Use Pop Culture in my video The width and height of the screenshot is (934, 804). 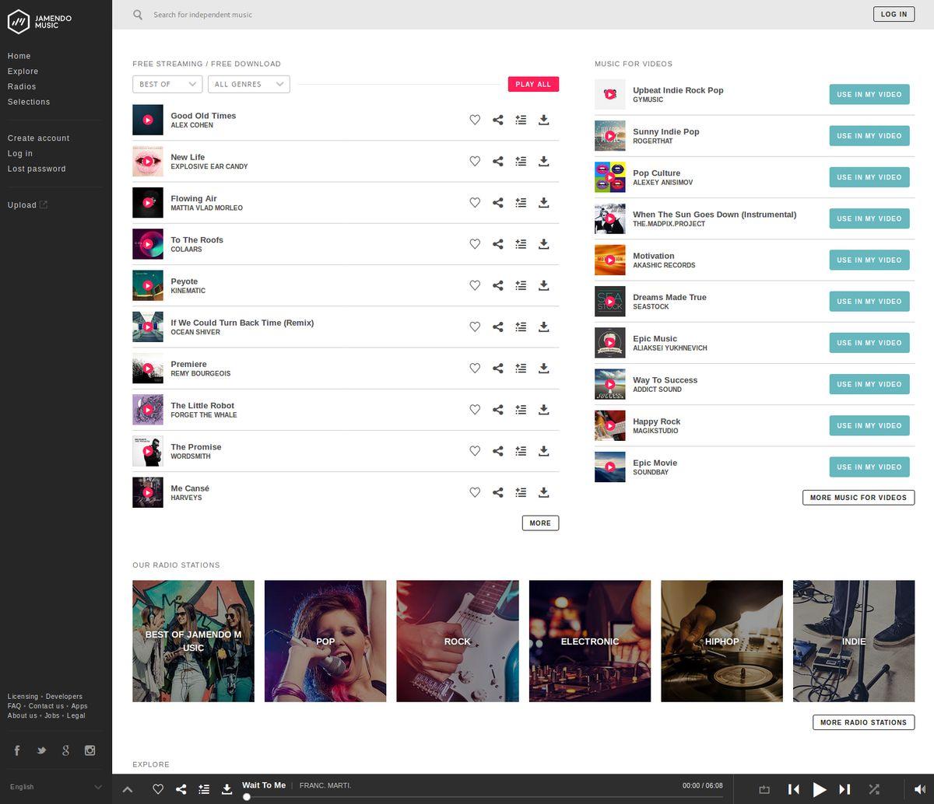tap(869, 177)
